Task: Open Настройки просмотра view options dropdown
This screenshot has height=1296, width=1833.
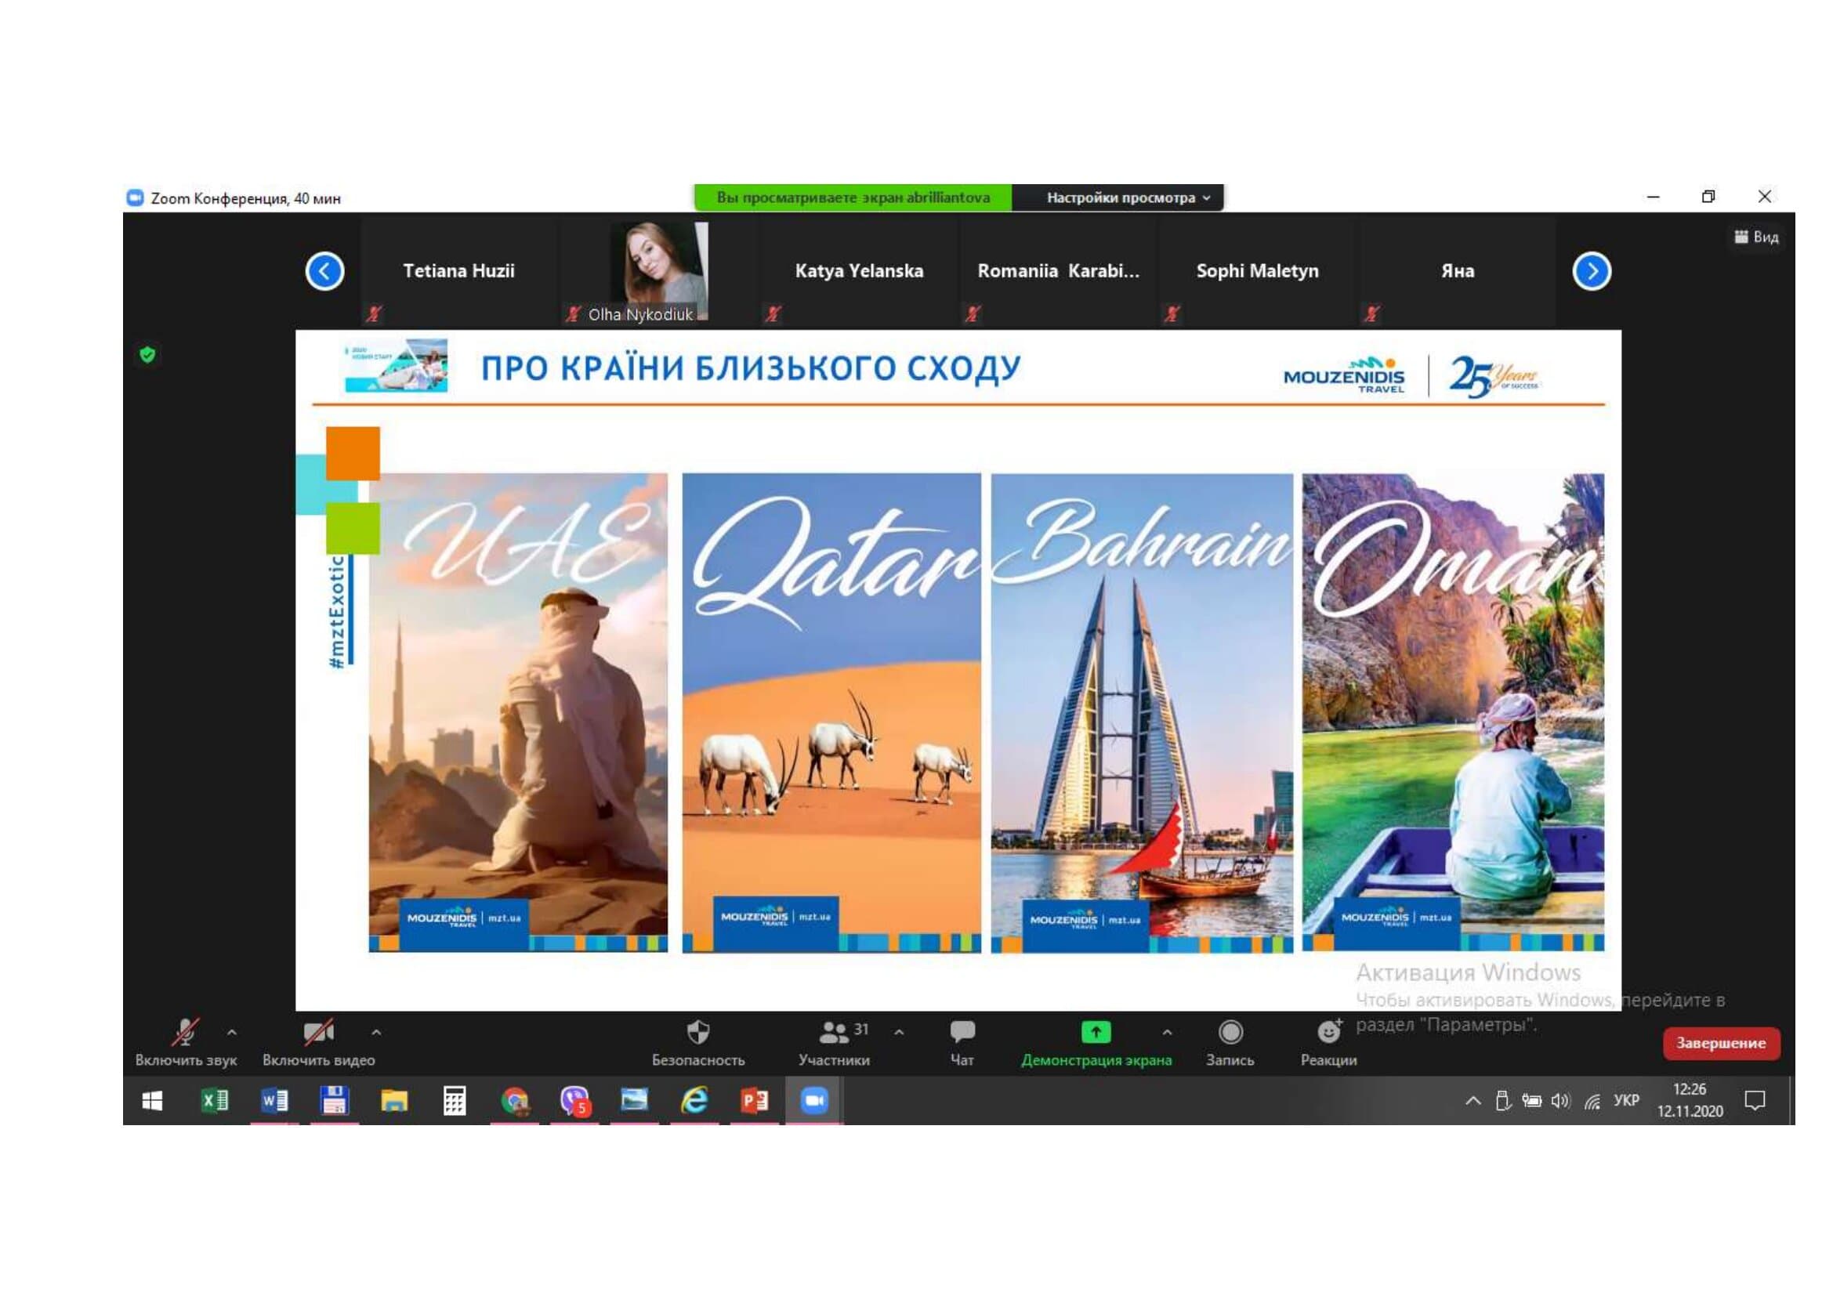Action: pos(1127,198)
